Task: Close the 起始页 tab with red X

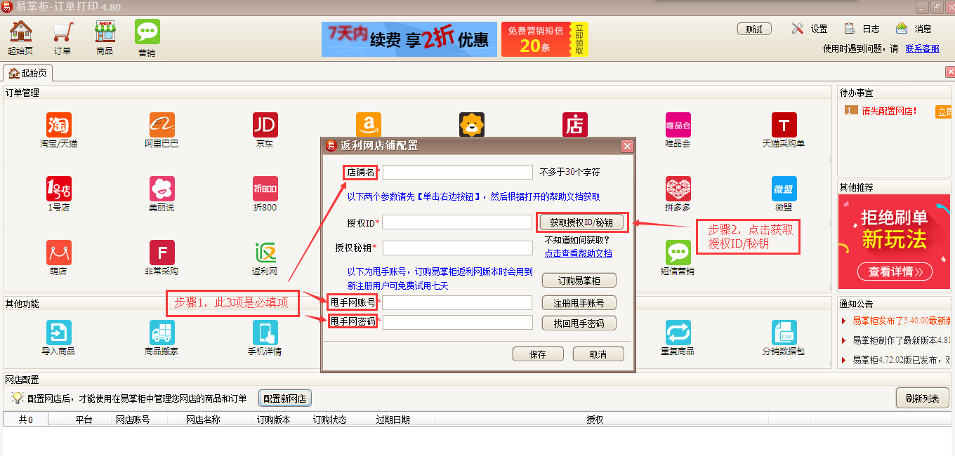Action: (950, 72)
